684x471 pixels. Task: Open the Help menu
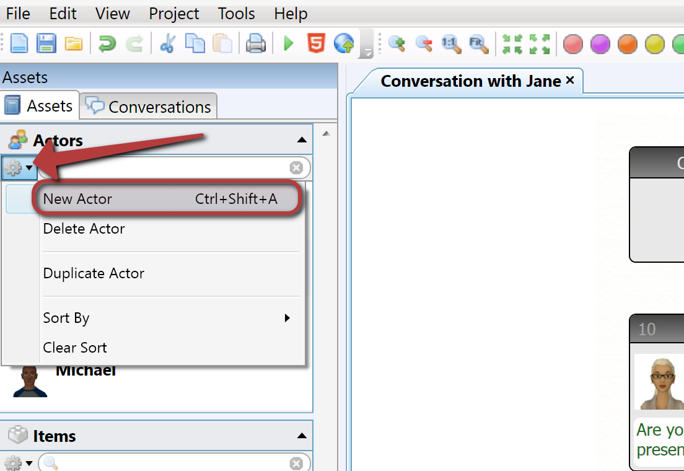tap(291, 14)
